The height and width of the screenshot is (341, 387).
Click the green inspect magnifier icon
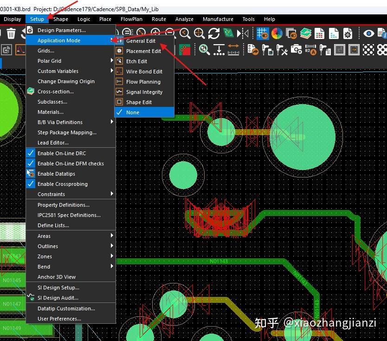[x=204, y=50]
